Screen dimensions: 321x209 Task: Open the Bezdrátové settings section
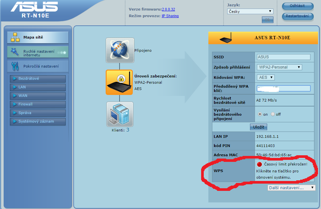38,79
